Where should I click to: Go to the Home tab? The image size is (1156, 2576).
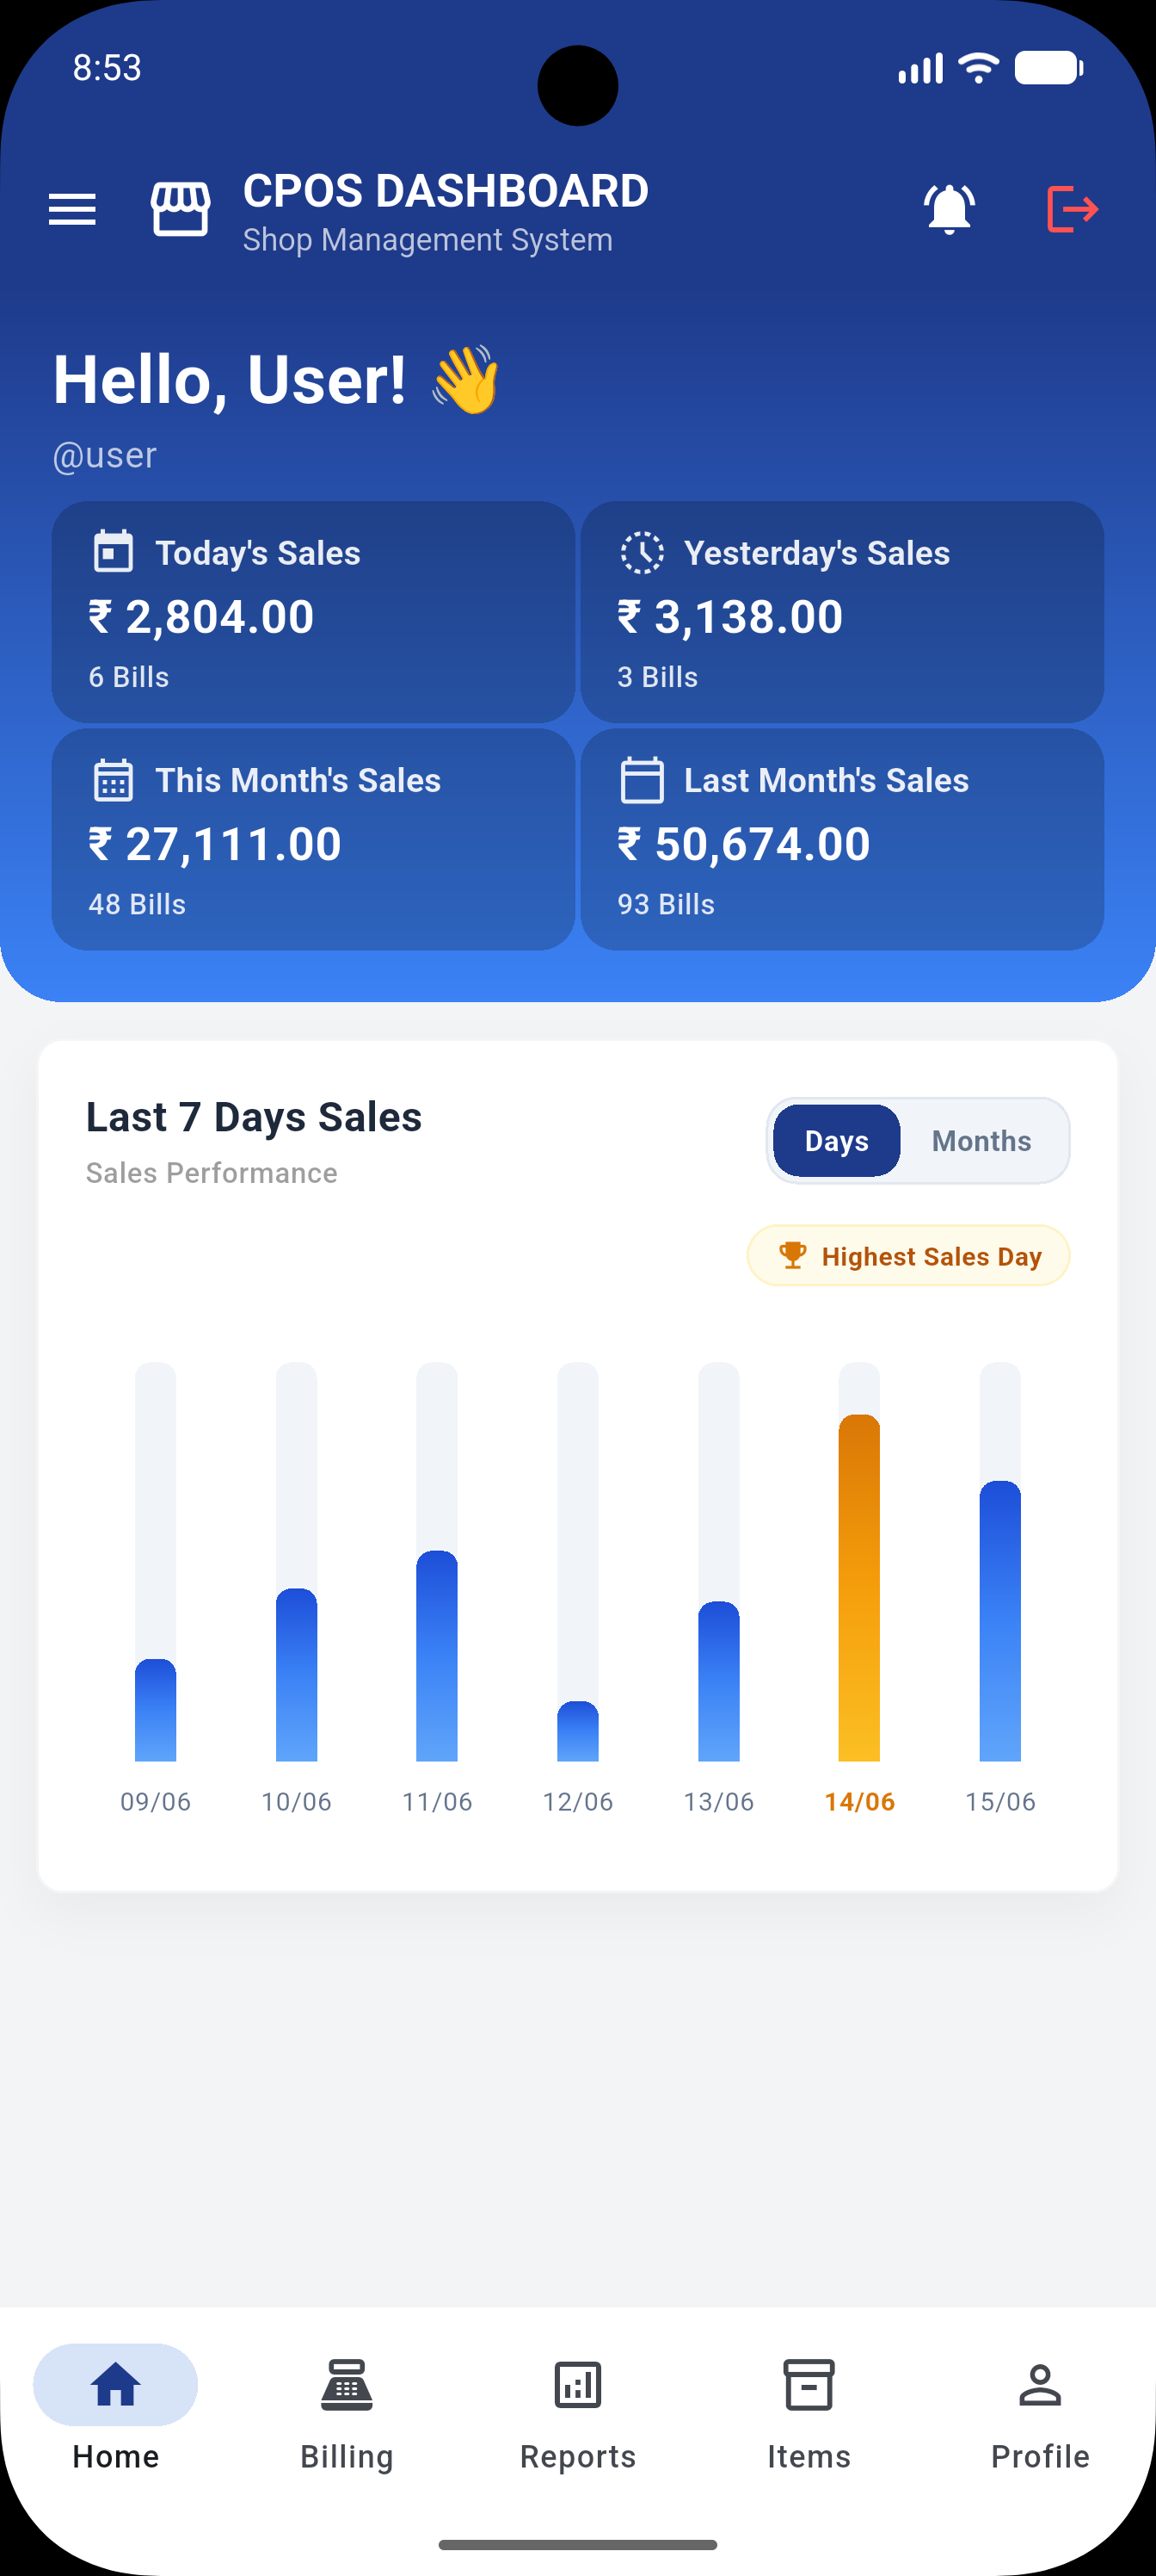coord(116,2410)
